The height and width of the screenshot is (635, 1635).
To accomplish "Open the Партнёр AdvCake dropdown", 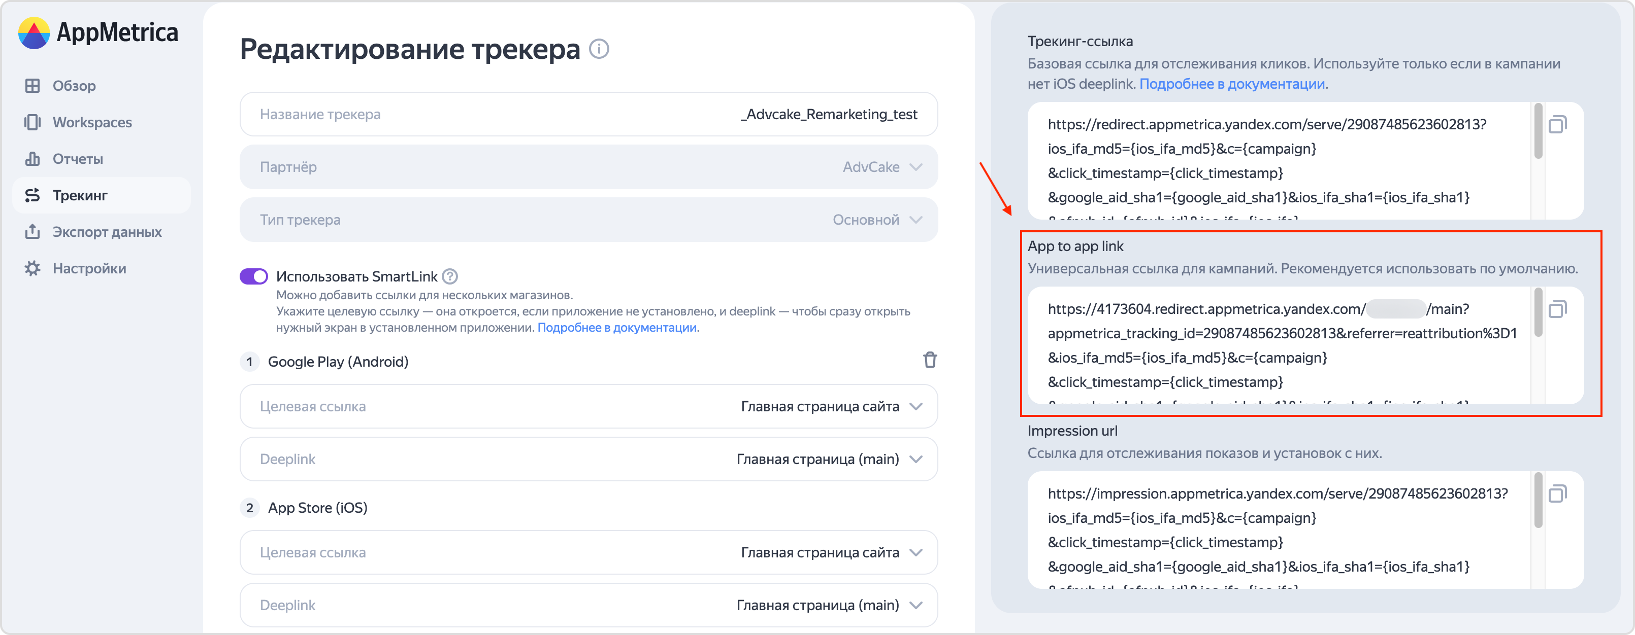I will 588,167.
